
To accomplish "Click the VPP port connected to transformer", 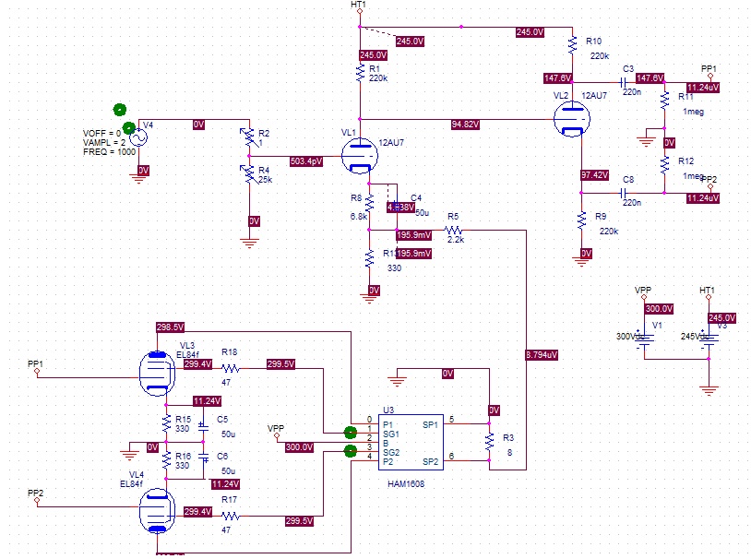I will point(276,434).
